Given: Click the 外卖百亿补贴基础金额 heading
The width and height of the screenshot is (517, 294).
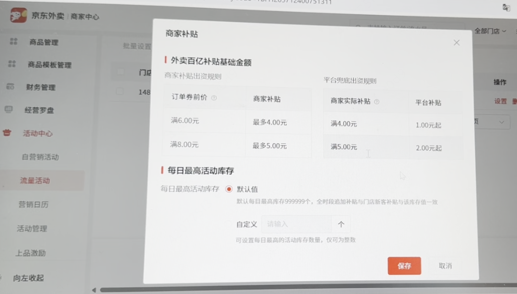Looking at the screenshot, I should [211, 61].
